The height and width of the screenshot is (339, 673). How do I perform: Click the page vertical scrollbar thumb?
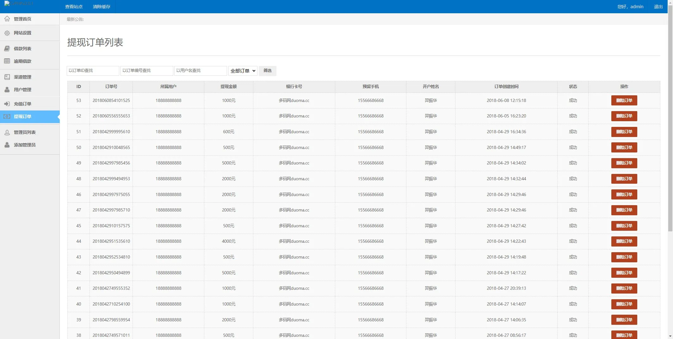click(670, 120)
